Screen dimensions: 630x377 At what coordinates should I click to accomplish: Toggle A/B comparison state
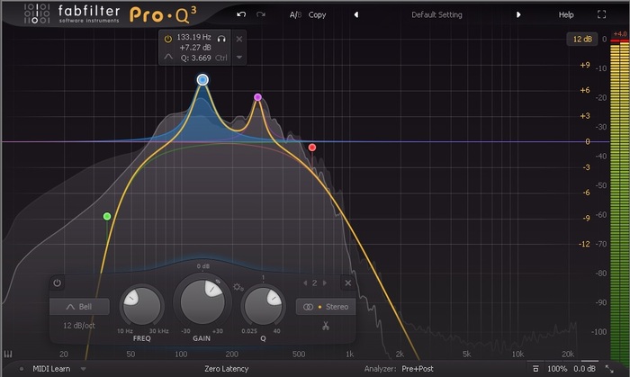pos(296,15)
